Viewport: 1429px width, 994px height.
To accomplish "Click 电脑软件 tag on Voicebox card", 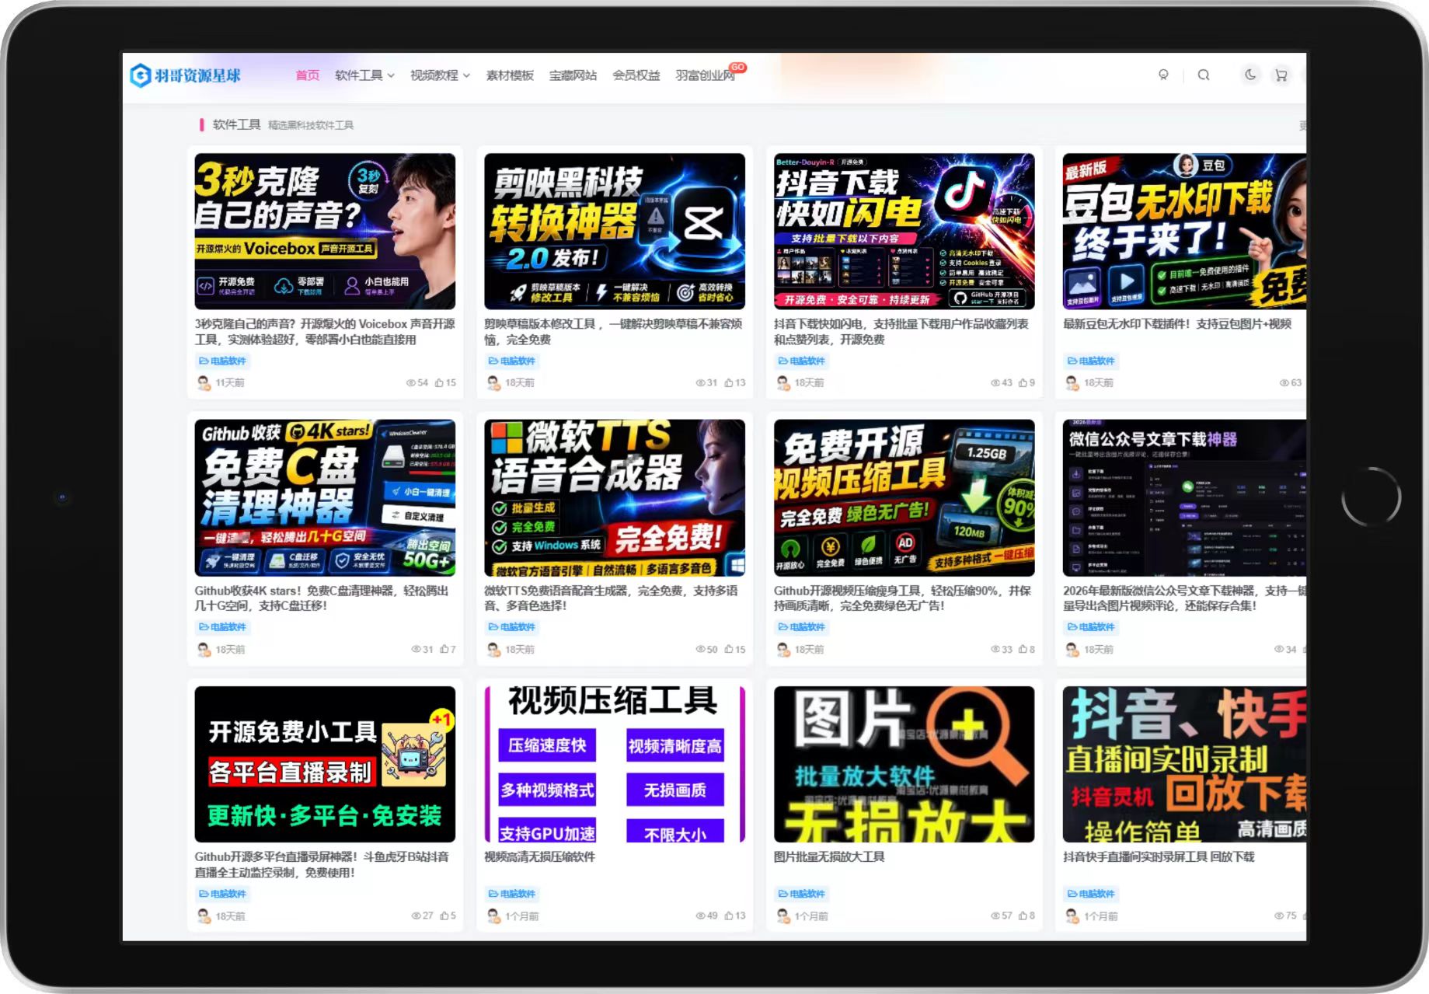I will (x=222, y=361).
